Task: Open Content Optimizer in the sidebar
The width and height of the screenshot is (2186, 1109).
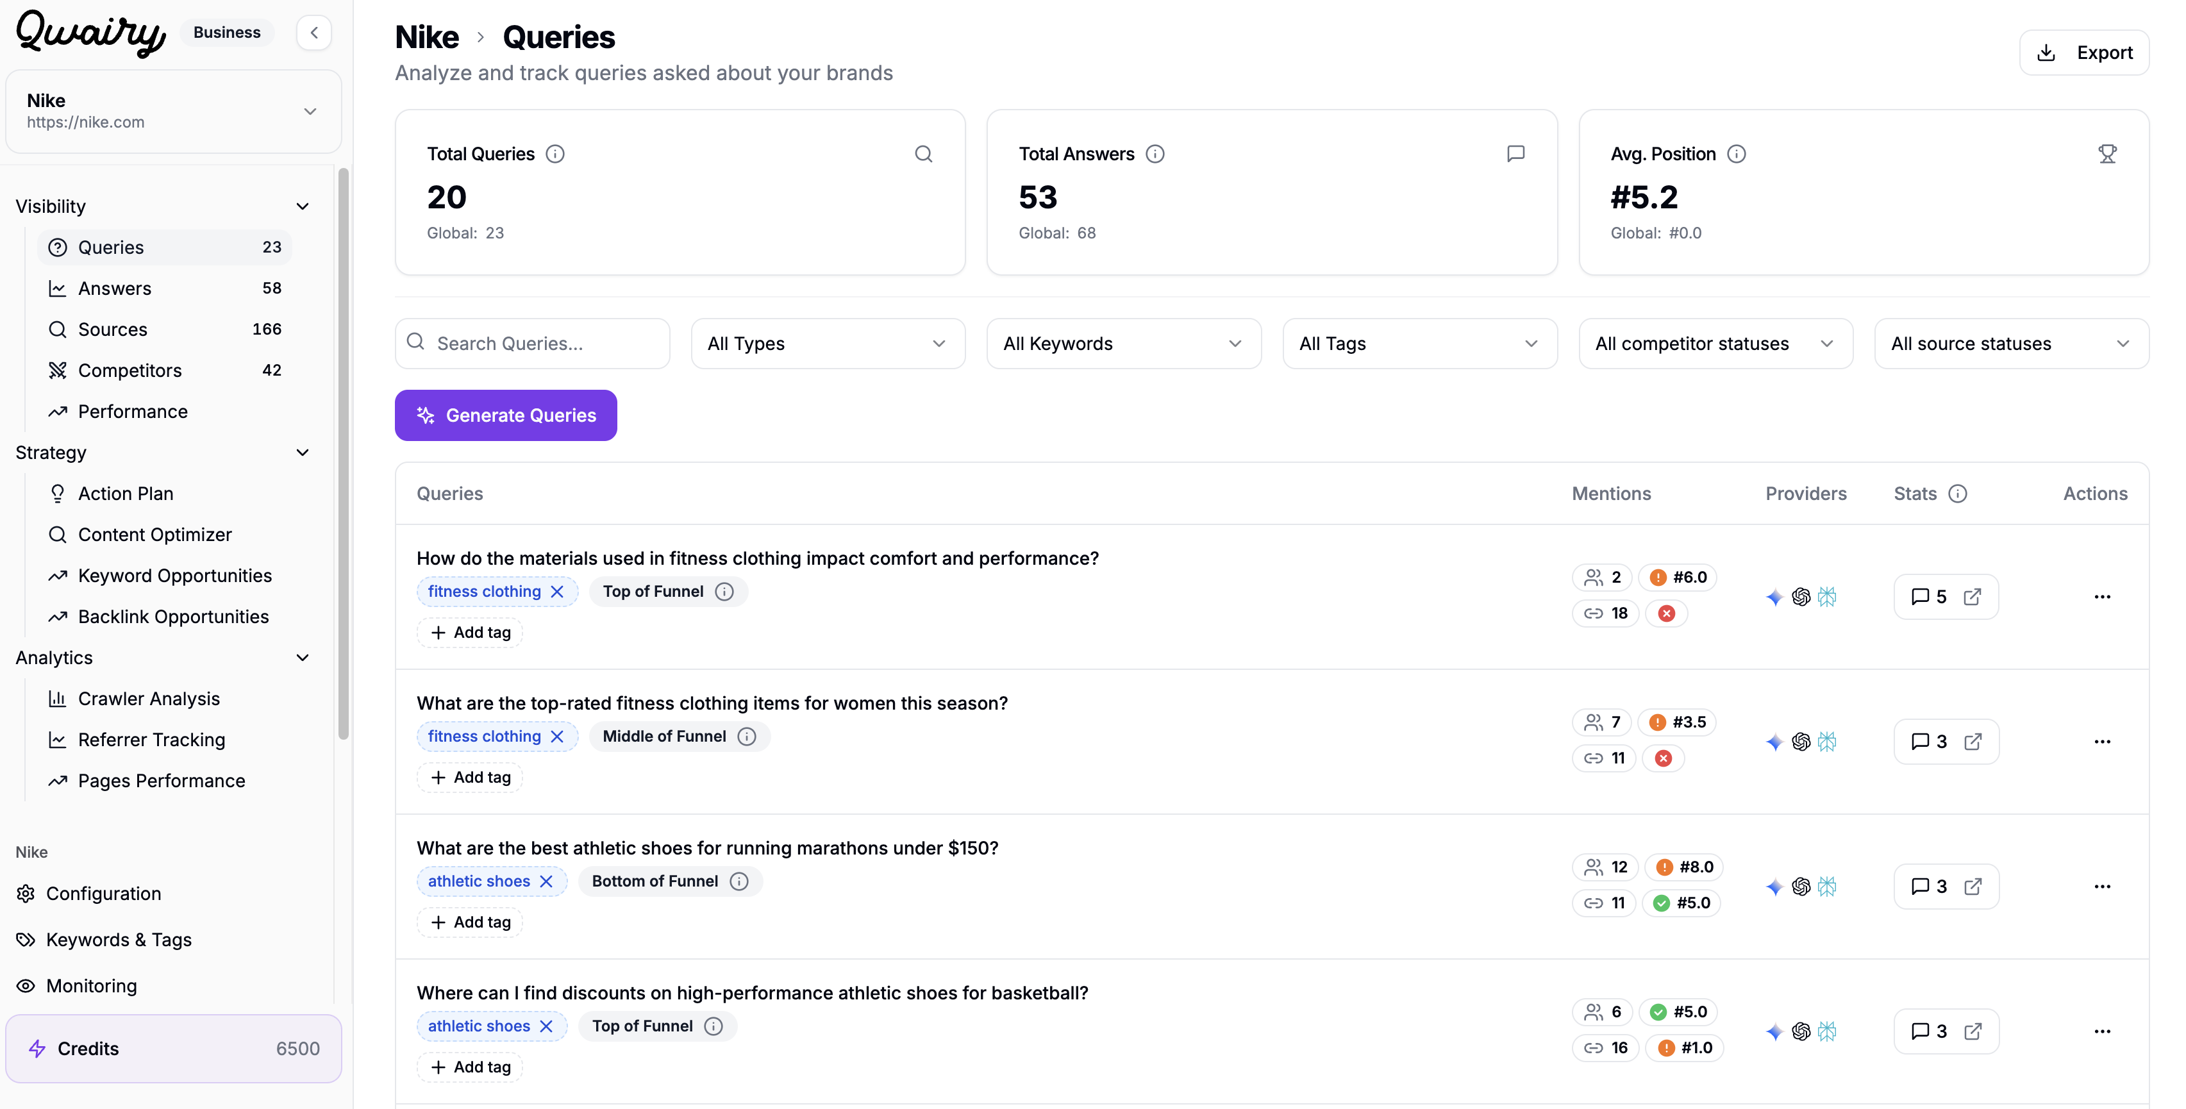Action: point(163,535)
